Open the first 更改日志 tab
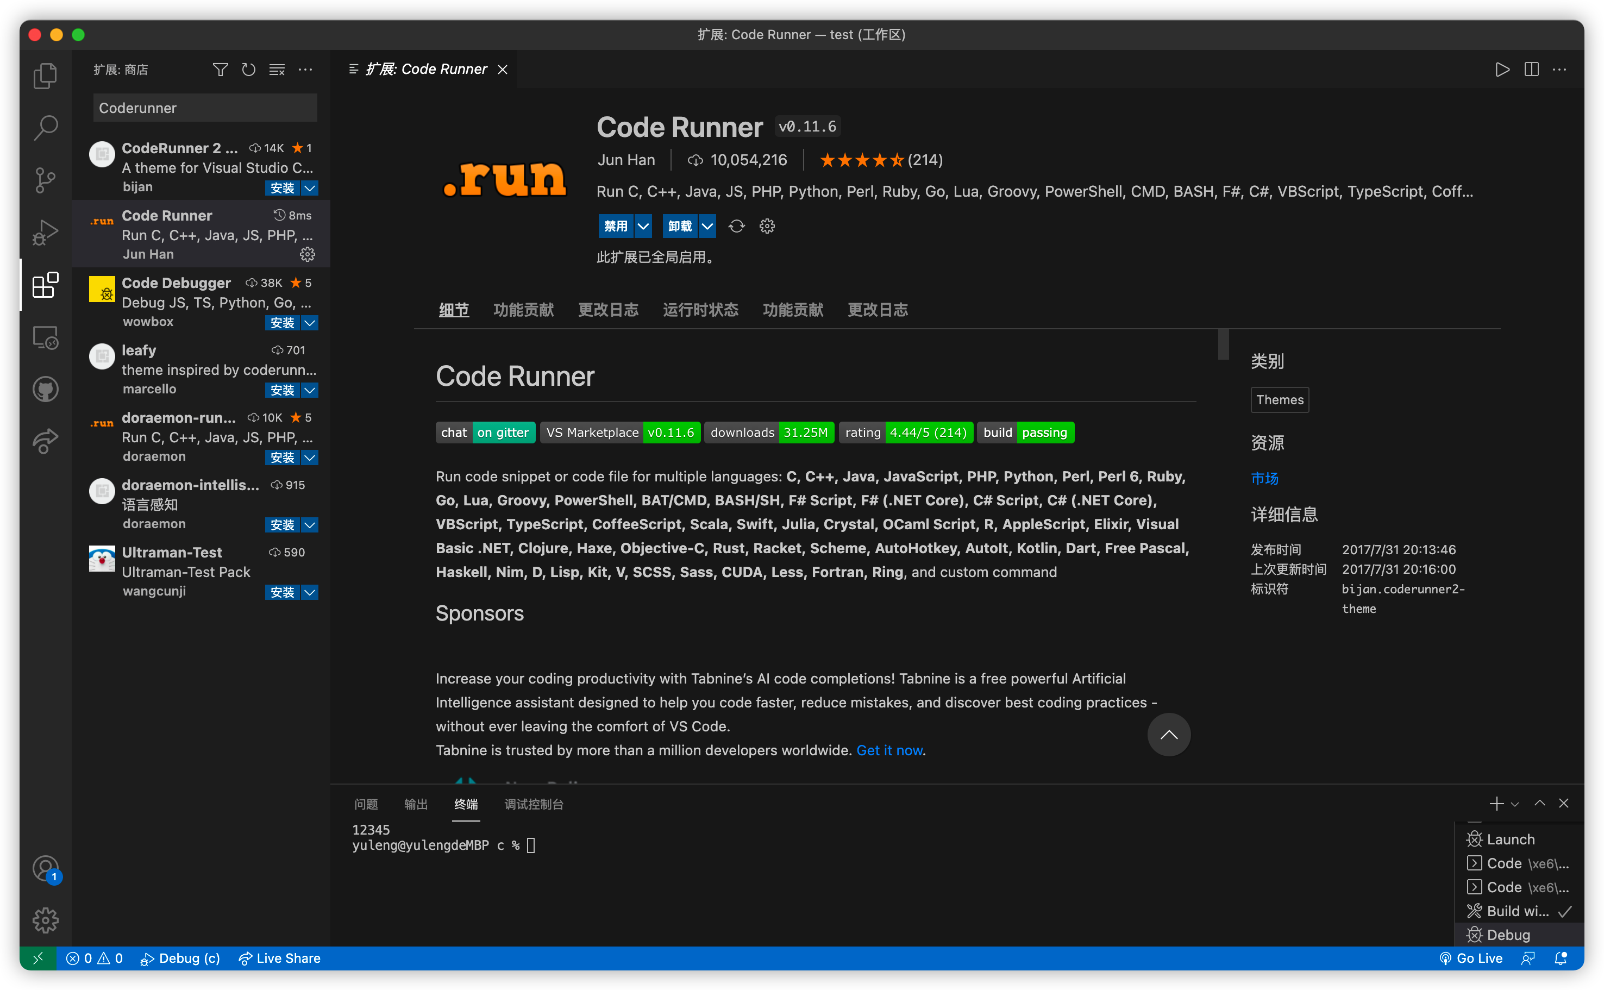The height and width of the screenshot is (990, 1604). coord(608,310)
